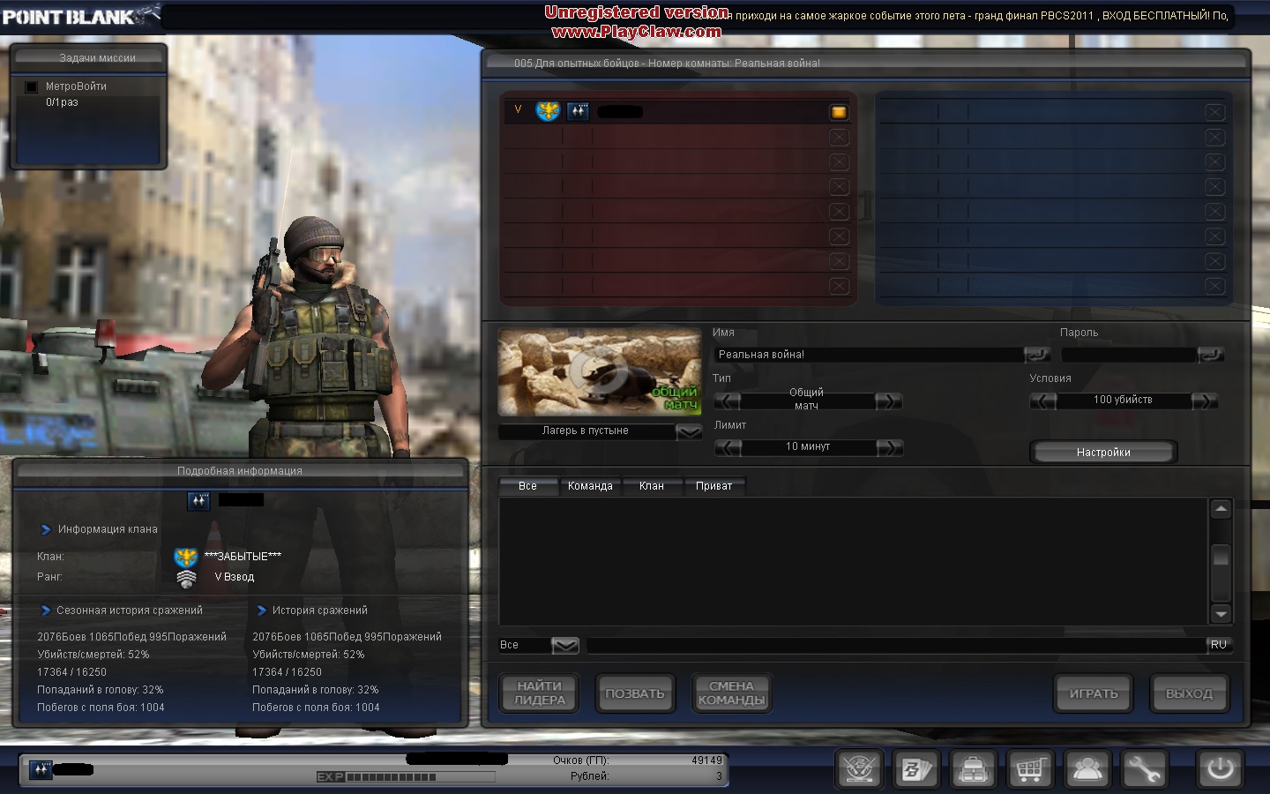Switch to the Клан chat tab
Screen dimensions: 1270x794
(x=651, y=486)
